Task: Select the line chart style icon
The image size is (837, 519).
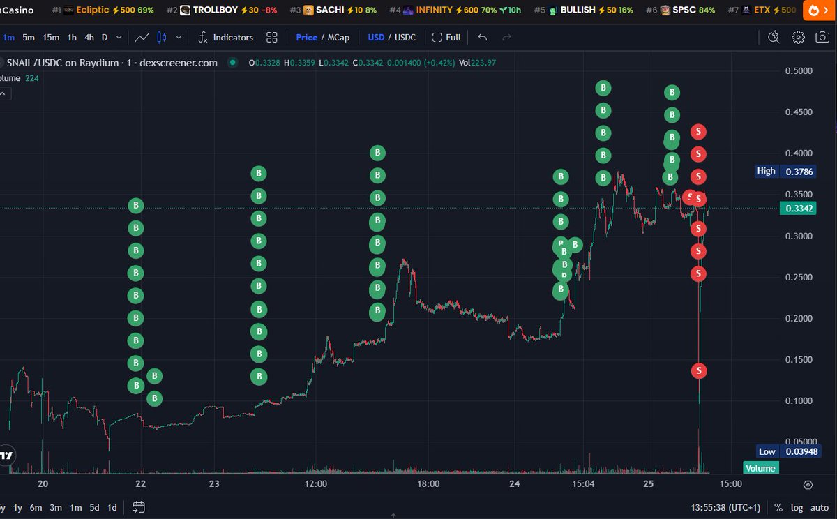Action: (x=140, y=37)
